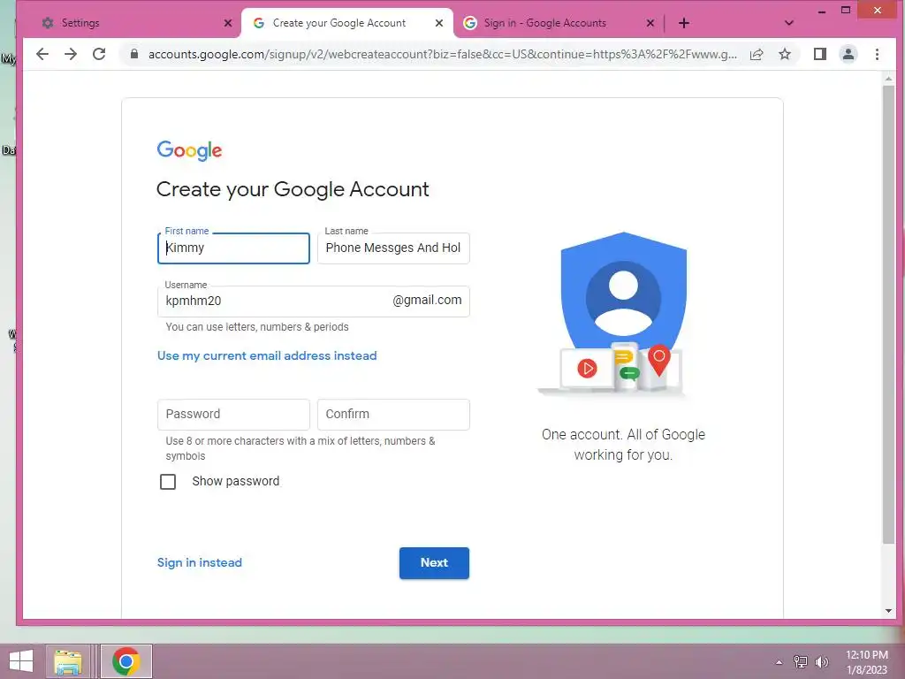The width and height of the screenshot is (905, 679).
Task: Share this page using share icon
Action: [757, 54]
